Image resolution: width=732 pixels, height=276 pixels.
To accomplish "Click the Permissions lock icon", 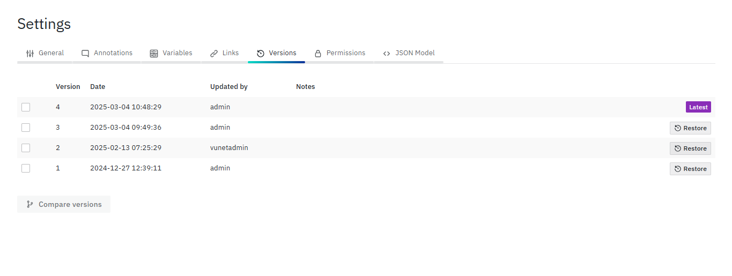I will [318, 54].
